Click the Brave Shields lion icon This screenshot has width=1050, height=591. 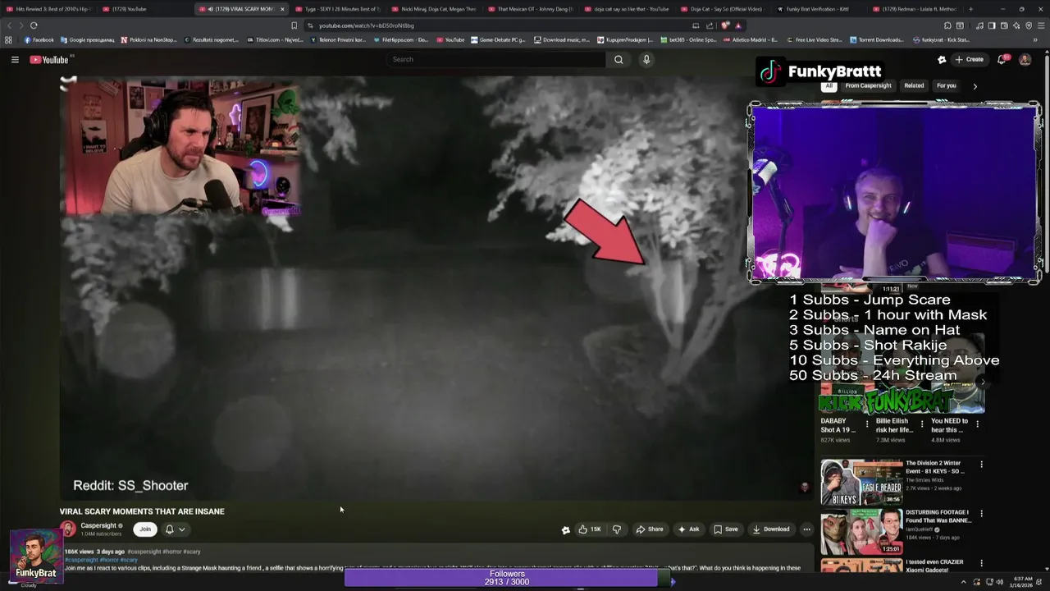coord(725,25)
